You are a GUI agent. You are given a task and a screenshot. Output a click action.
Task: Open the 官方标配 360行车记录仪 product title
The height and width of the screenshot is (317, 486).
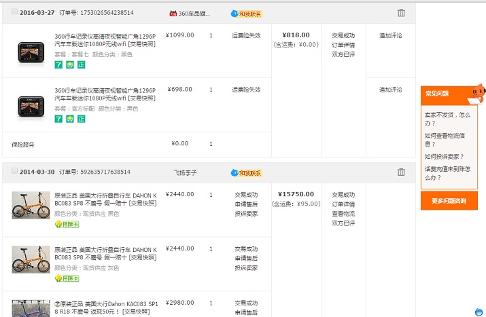tap(105, 94)
